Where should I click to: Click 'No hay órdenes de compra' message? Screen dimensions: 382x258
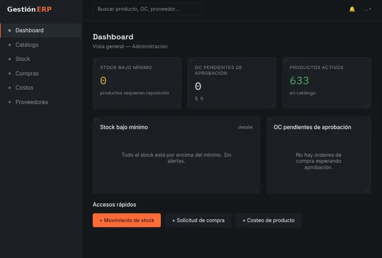click(x=319, y=161)
